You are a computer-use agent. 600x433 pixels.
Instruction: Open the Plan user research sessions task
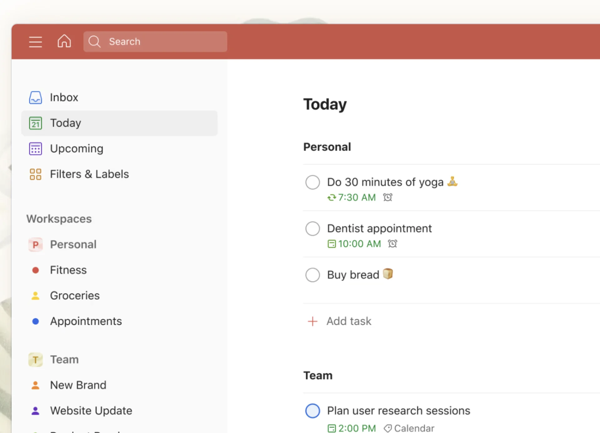398,410
